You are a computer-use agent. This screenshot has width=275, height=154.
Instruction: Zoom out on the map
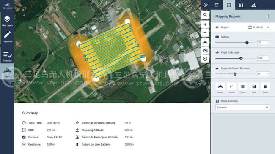tap(205, 33)
